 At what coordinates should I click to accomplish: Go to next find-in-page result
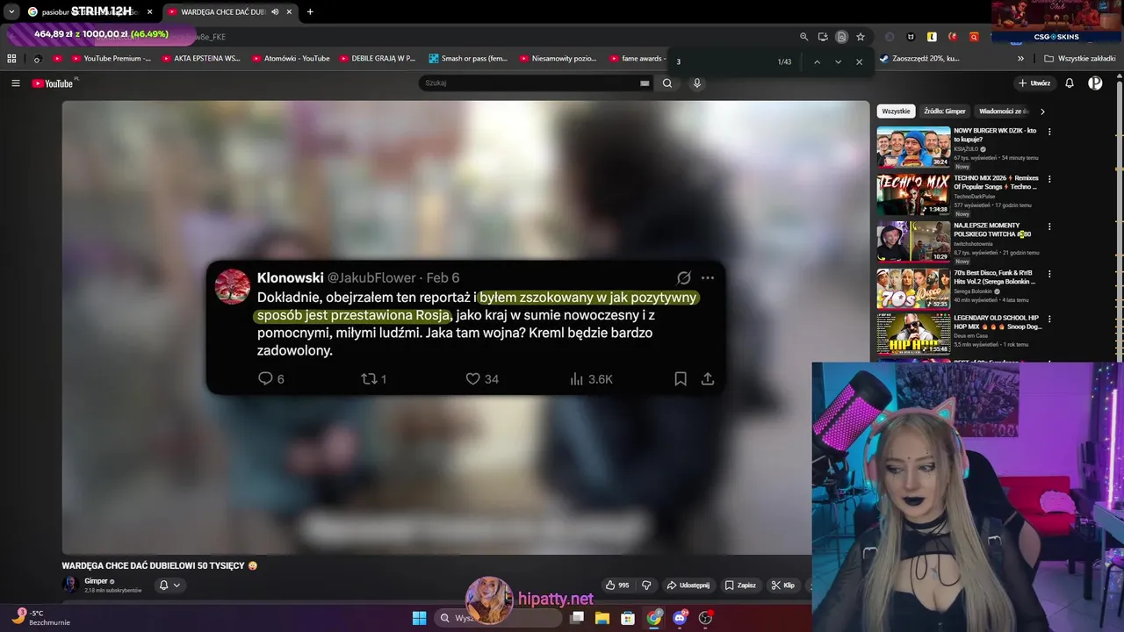pyautogui.click(x=838, y=62)
